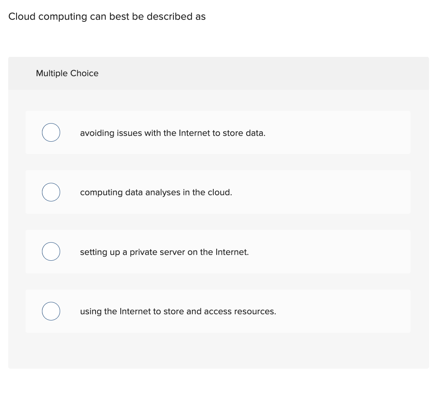Select the radio button for "using the Internet to store and access resources."
The width and height of the screenshot is (448, 402).
51,311
